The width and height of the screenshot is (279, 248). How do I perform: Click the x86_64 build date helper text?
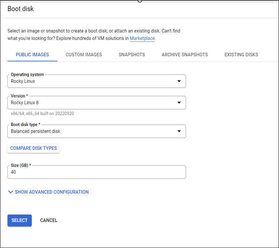click(42, 114)
